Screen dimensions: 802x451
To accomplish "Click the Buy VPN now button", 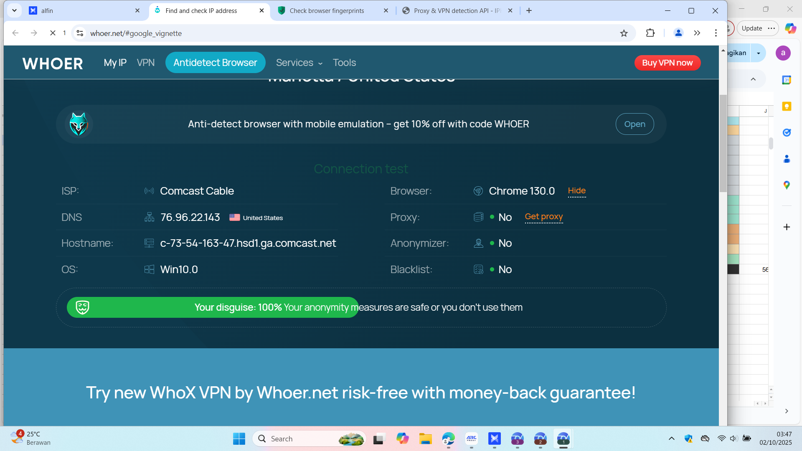I will [667, 63].
